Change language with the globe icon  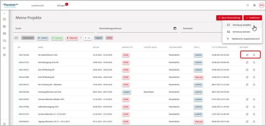click(x=254, y=6)
